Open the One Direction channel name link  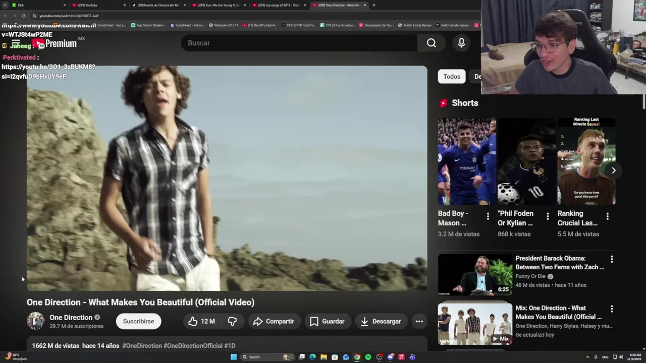71,317
